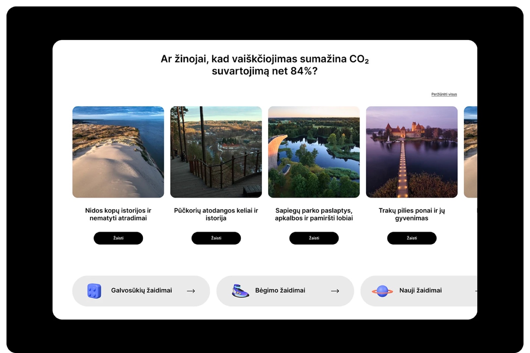
Task: Click the arrow in Galvosūkių žaidimai pill
Action: (x=191, y=291)
